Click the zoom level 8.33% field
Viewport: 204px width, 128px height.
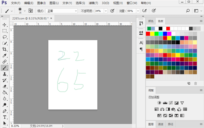[x=15, y=125]
